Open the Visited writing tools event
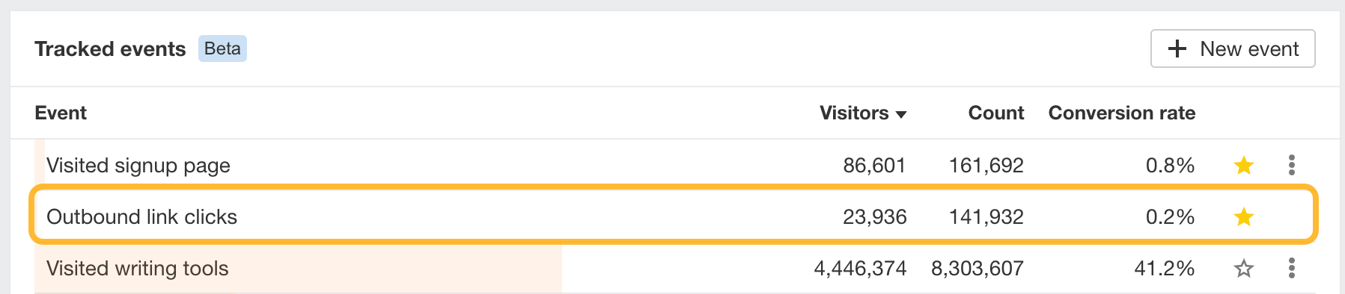The width and height of the screenshot is (1345, 294). coord(137,268)
